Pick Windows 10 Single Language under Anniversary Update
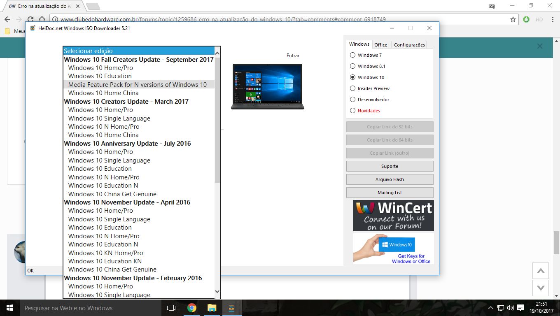The width and height of the screenshot is (560, 316). (x=139, y=160)
